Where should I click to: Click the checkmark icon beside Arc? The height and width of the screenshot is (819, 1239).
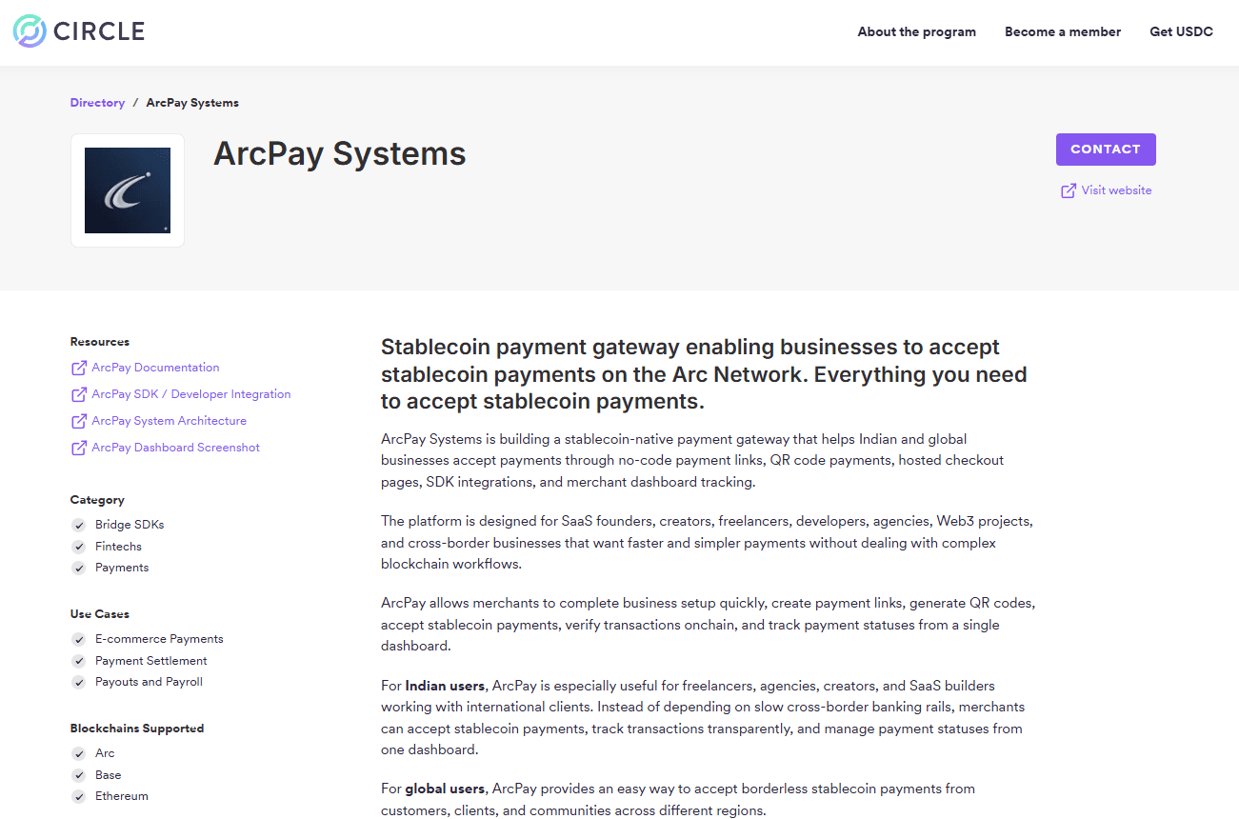click(78, 754)
